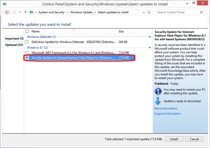
Task: Click the 394 KB size value
Action: (123, 42)
